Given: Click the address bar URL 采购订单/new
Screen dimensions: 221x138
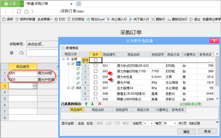Looking at the screenshot, I should 72,11.
